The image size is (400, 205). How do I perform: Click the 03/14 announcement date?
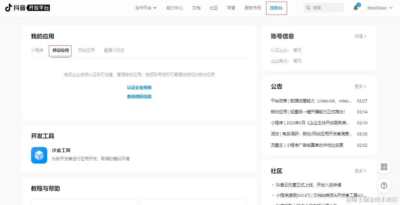[362, 112]
